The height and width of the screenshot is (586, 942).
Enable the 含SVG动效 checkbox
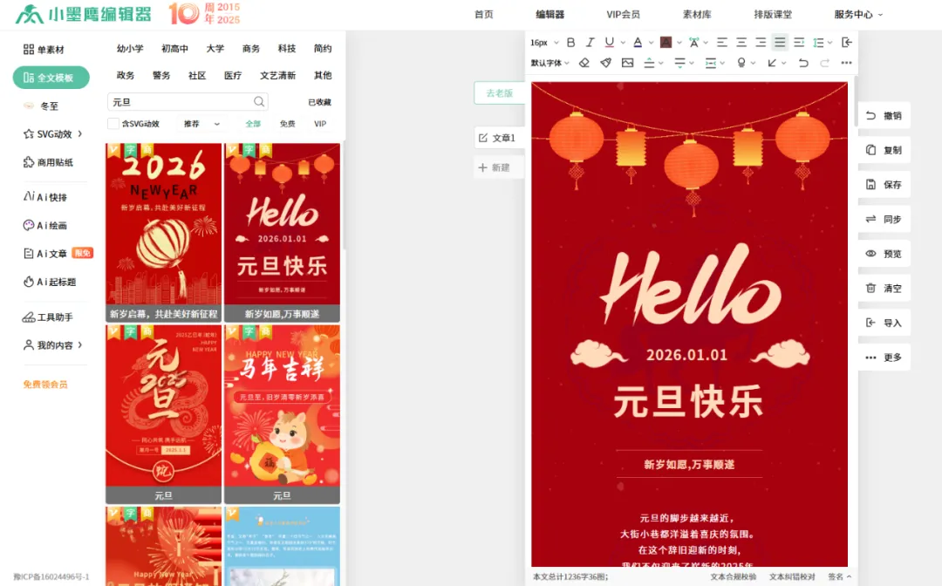point(113,124)
